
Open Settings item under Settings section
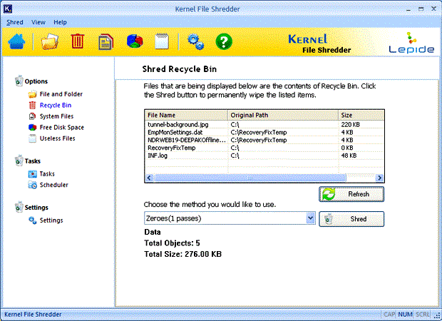pos(51,220)
